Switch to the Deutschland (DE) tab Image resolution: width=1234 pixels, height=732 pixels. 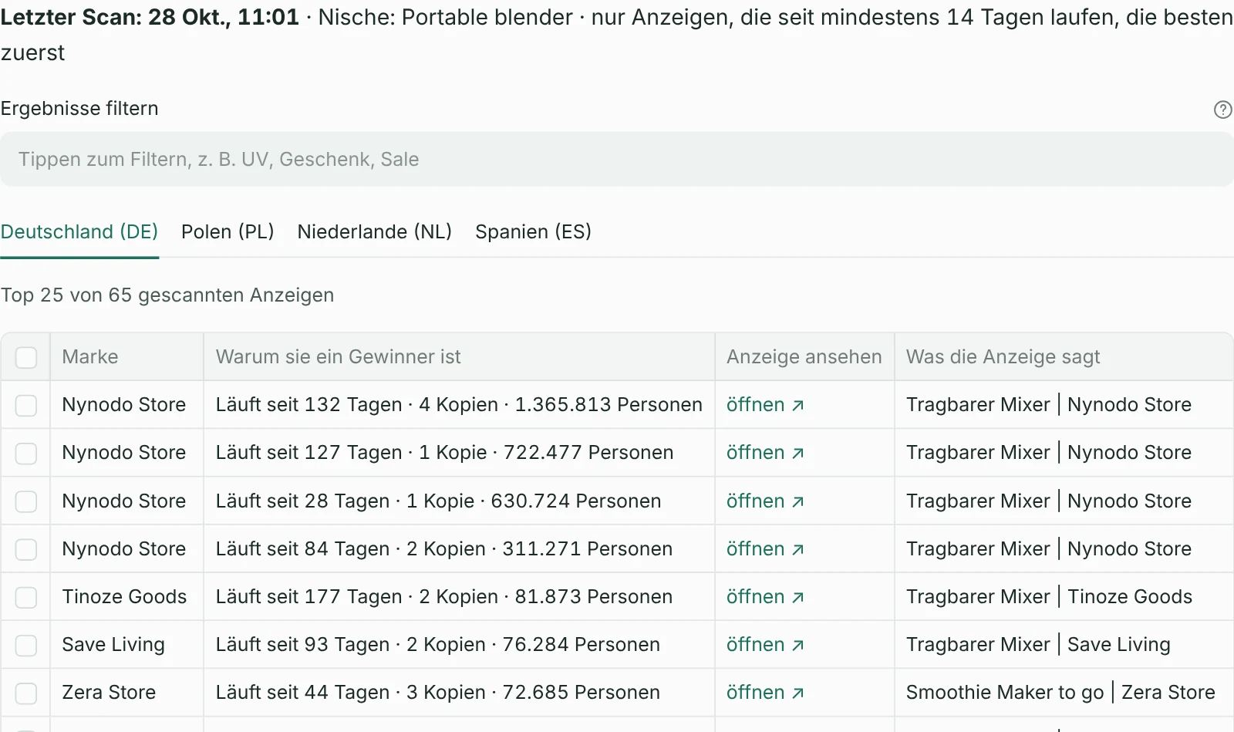79,231
